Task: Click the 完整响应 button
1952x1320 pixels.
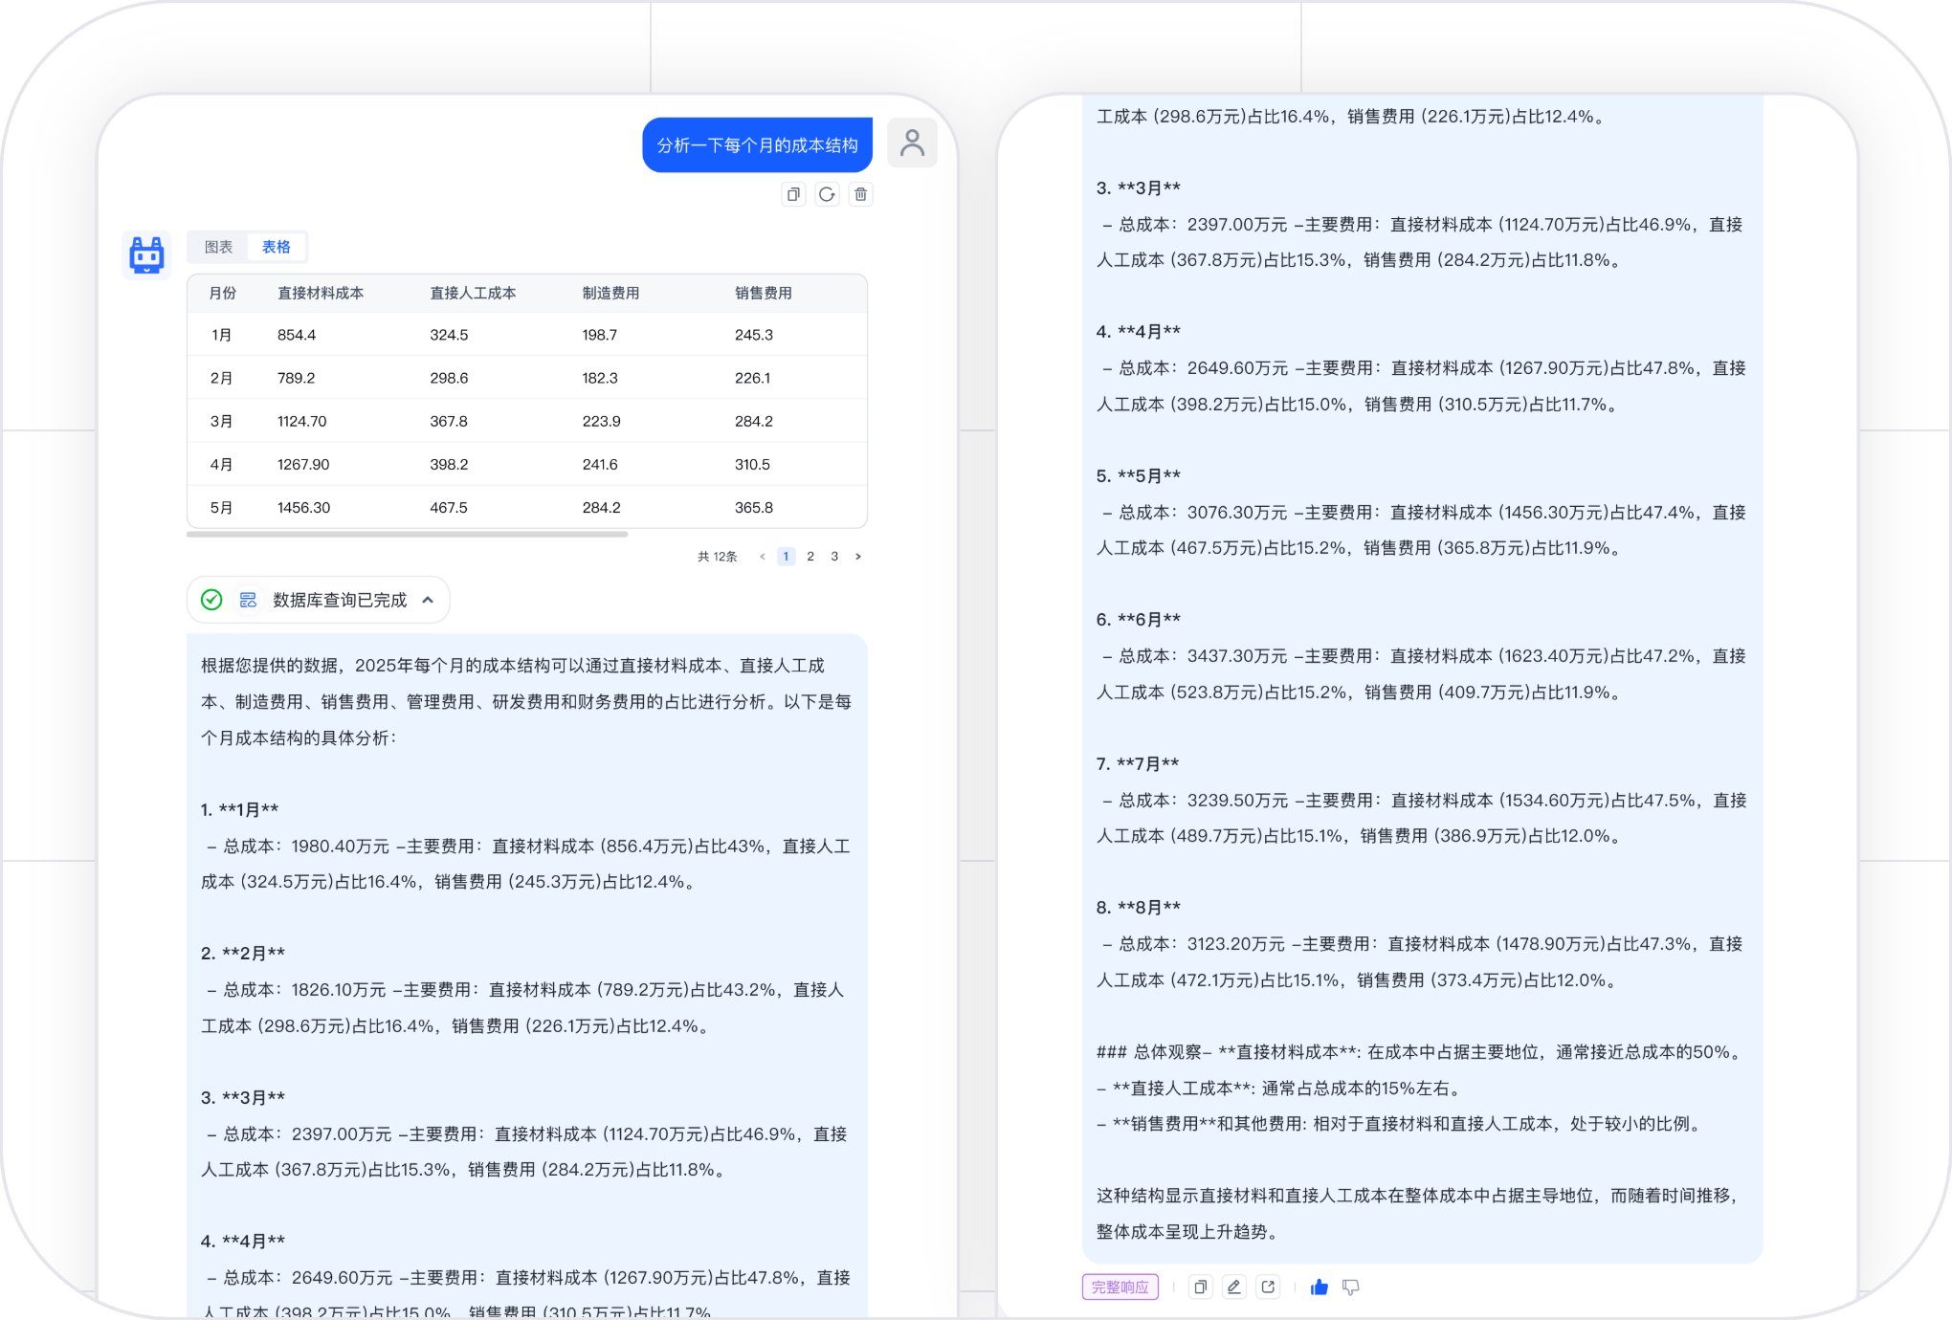Action: point(1120,1287)
